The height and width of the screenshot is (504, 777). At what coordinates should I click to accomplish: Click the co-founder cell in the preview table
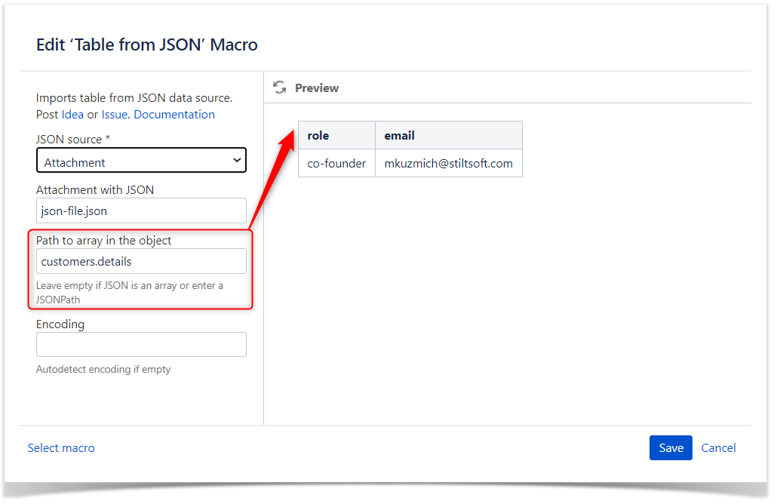point(336,162)
